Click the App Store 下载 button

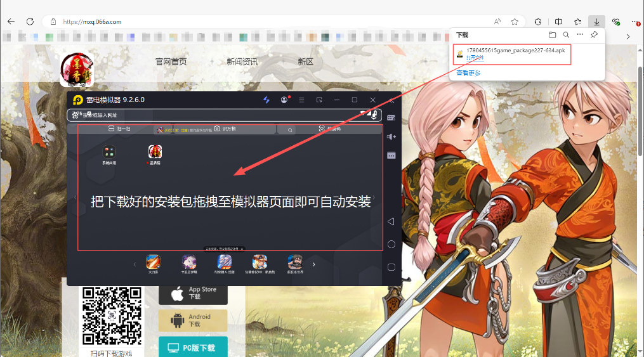tap(193, 295)
